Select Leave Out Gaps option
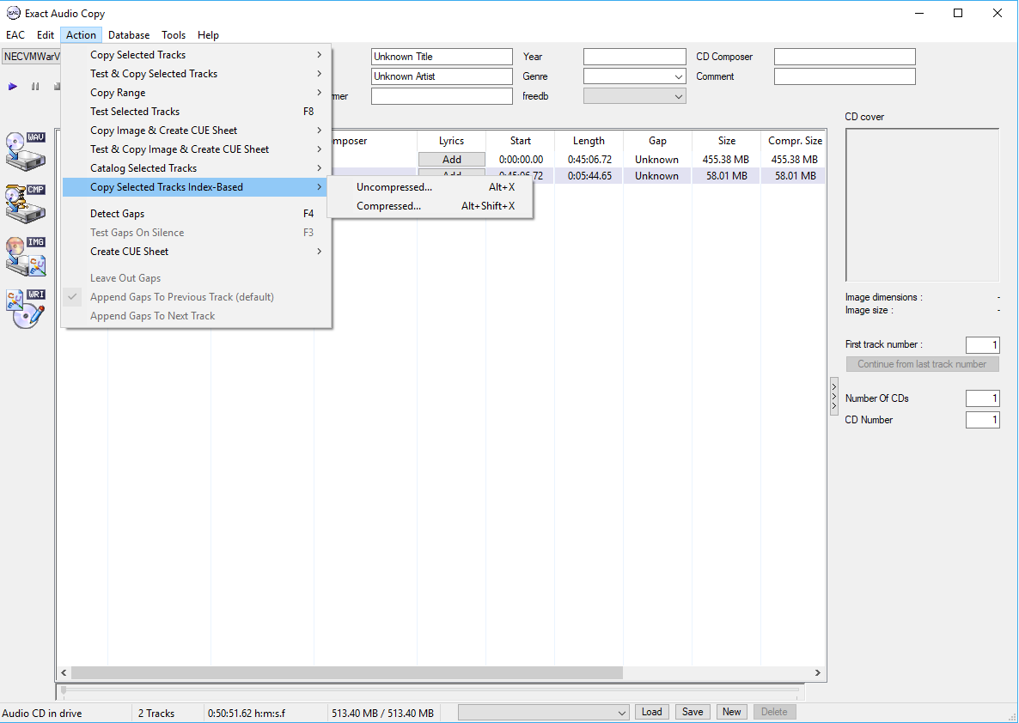The height and width of the screenshot is (723, 1019). pos(197,278)
